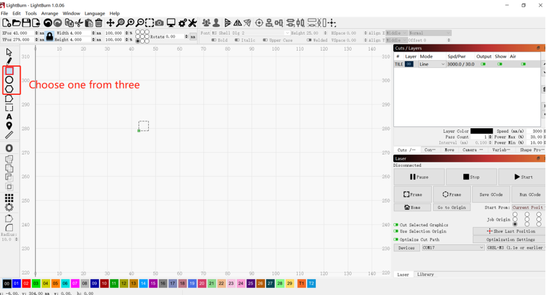Choose the Measure ruler tool
Screen dimensions: 546x295
(x=9, y=135)
